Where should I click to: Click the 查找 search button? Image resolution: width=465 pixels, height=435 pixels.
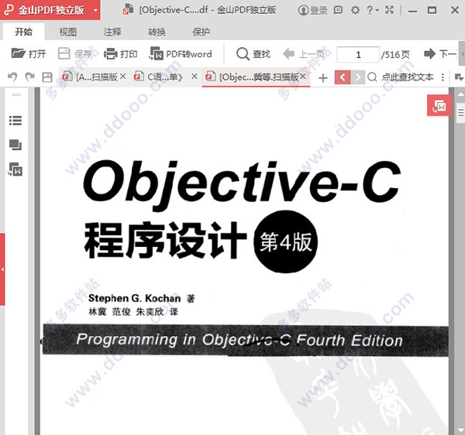point(253,54)
